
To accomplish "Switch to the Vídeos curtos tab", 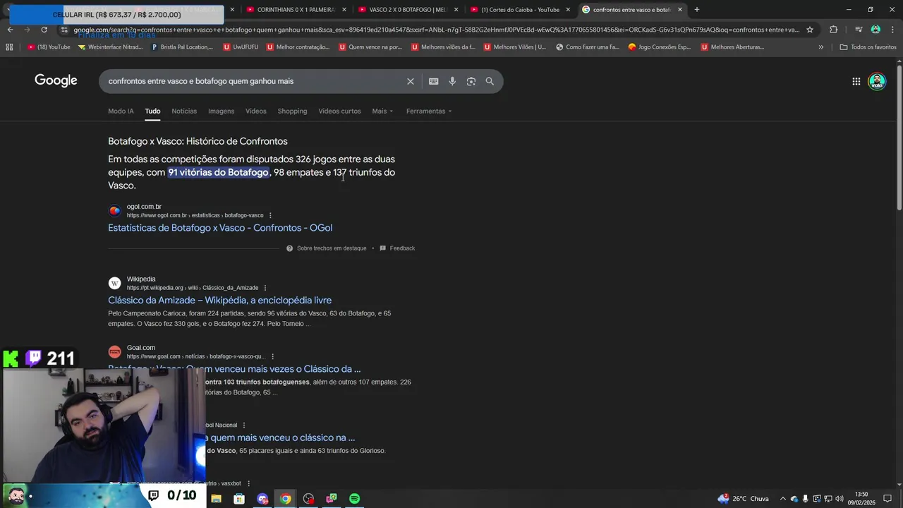I will [339, 111].
